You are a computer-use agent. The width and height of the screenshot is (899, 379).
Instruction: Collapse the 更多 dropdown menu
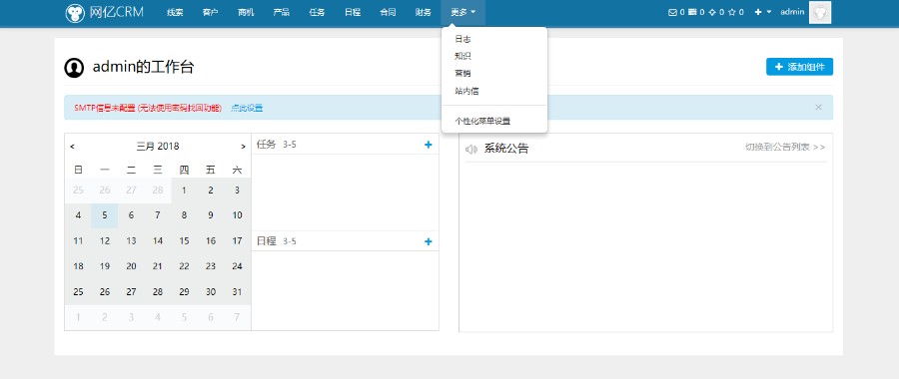[463, 13]
